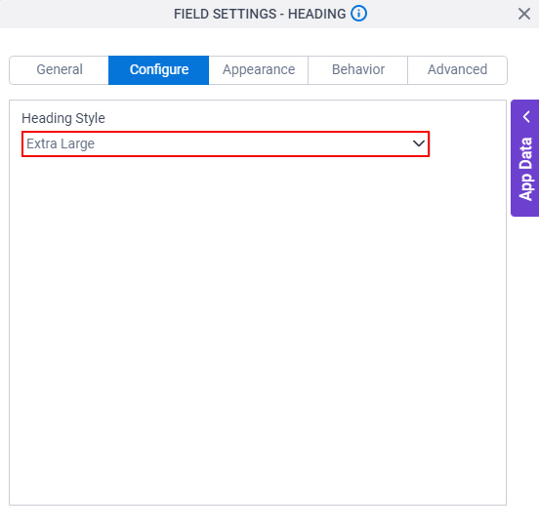Image resolution: width=539 pixels, height=530 pixels.
Task: Open the Appearance tab
Action: click(259, 69)
